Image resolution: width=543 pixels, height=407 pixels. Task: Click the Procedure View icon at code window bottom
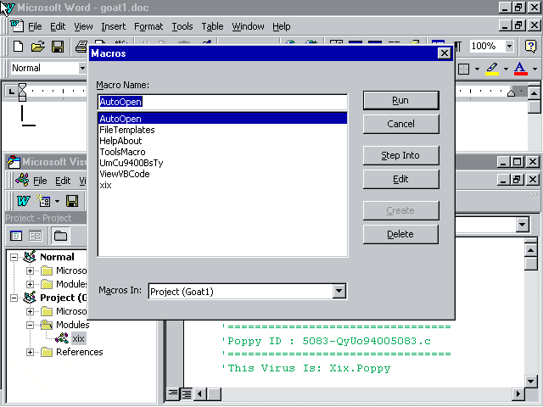172,393
